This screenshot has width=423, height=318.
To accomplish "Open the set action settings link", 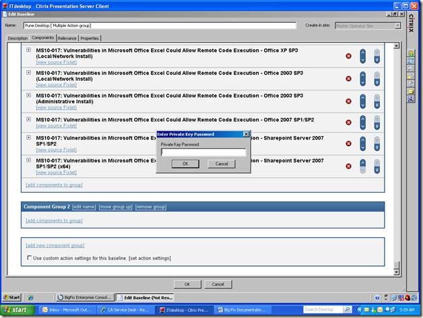I will (150, 258).
